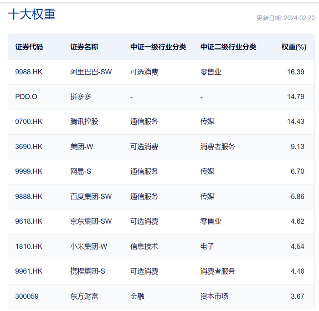
Task: Select the 阿里巴巴-SW name cell
Action: tap(91, 72)
